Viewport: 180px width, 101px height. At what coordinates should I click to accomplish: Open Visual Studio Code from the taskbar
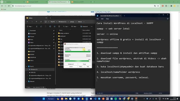click(x=95, y=99)
